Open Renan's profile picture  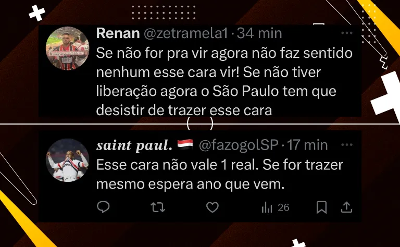(68, 48)
